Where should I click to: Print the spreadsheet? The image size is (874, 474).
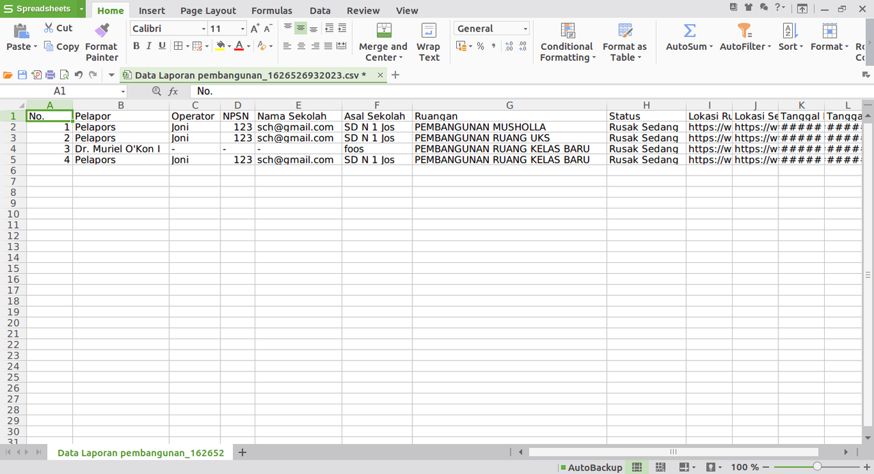(x=50, y=75)
